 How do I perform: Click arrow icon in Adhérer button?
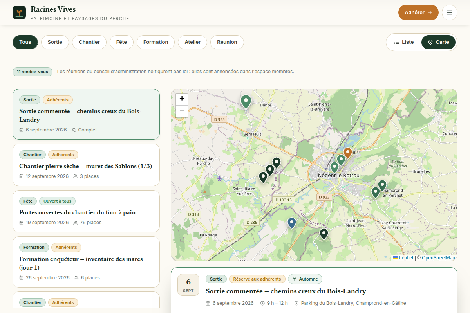[x=430, y=13]
